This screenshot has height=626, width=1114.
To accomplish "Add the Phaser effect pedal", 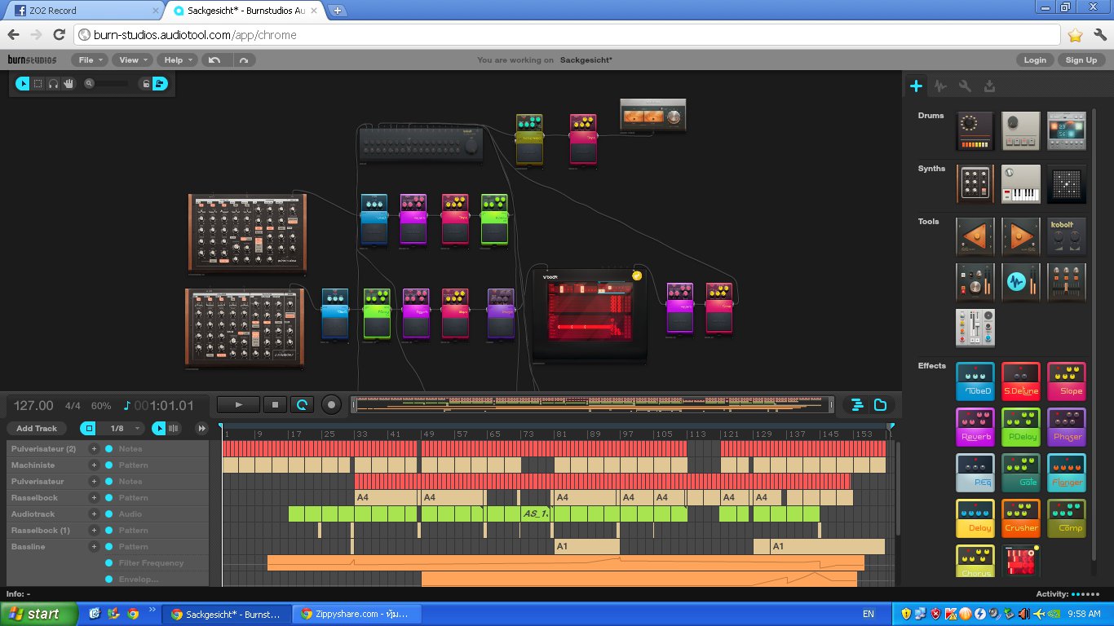I will (1067, 427).
